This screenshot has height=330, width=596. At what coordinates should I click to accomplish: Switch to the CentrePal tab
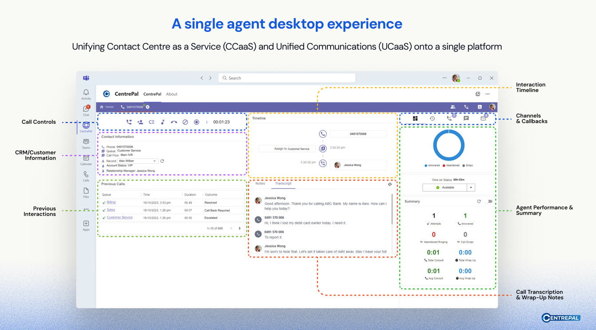click(152, 94)
